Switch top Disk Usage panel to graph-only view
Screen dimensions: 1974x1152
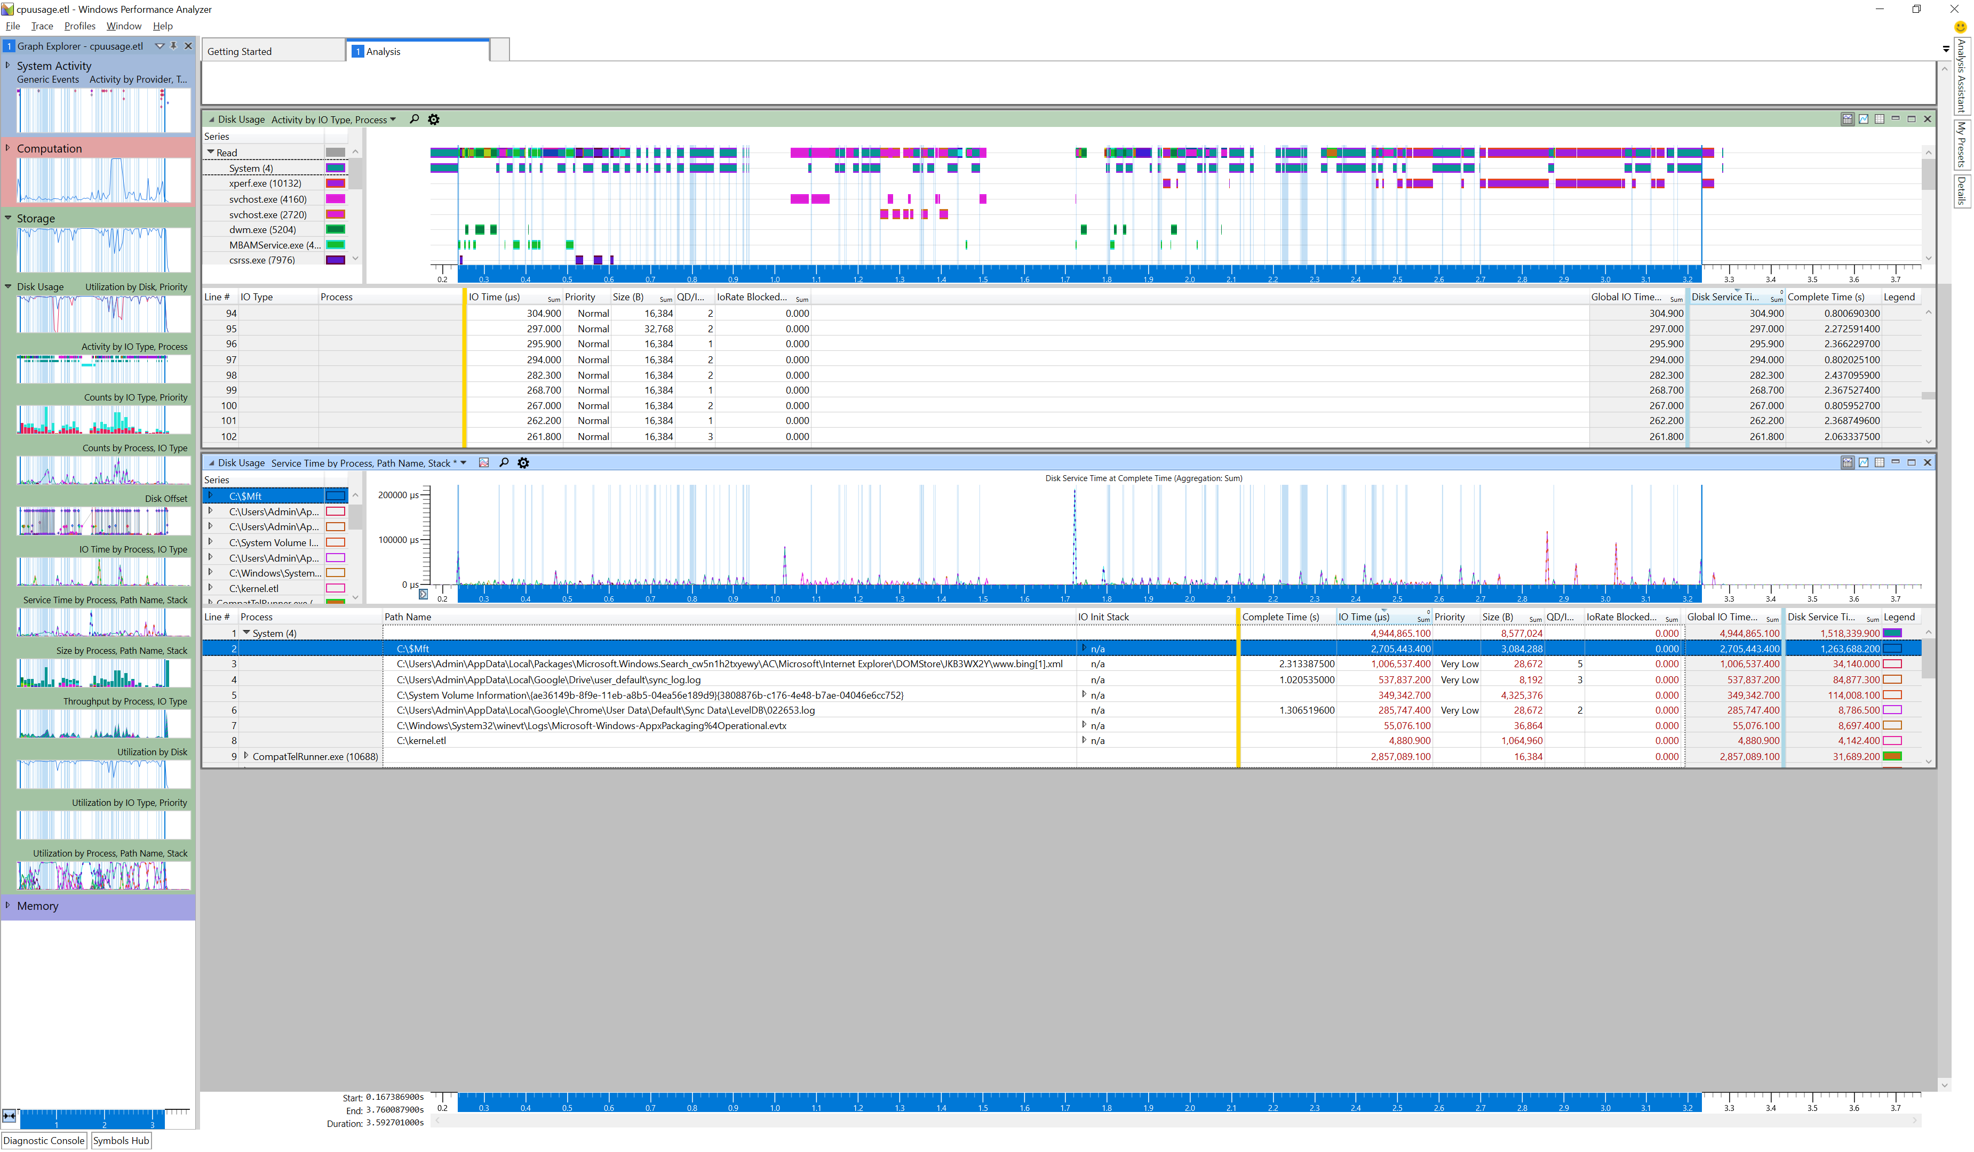click(x=1864, y=119)
